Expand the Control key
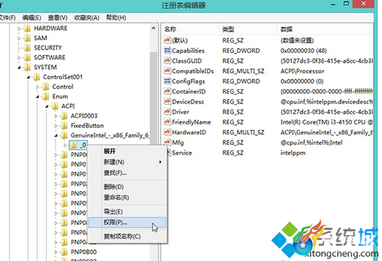The width and height of the screenshot is (382, 261). point(38,87)
